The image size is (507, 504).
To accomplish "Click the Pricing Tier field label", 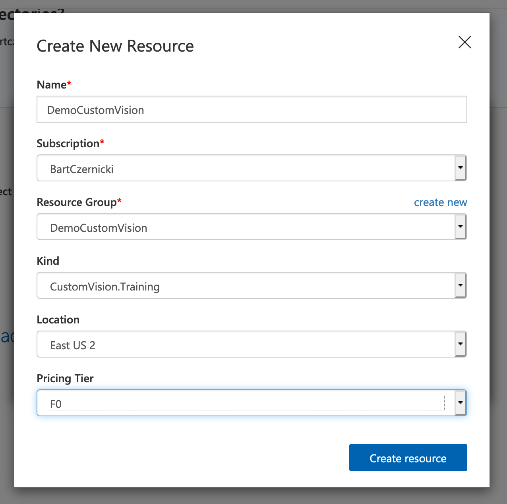I will pos(65,379).
